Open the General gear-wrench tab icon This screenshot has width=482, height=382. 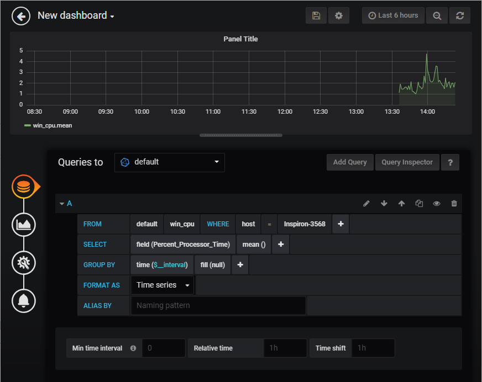24,263
